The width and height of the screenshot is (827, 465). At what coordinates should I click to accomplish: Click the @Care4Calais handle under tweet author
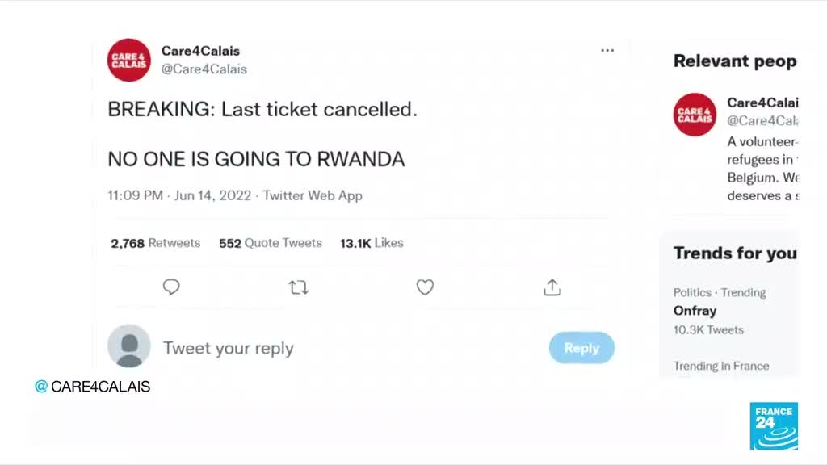click(x=204, y=69)
